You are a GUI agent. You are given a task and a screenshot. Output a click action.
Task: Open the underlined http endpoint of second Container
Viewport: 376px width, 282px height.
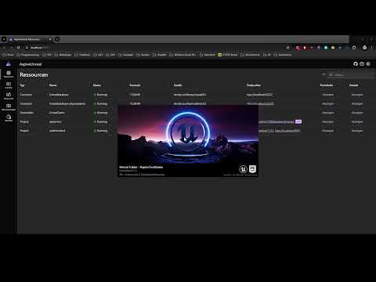pos(260,103)
